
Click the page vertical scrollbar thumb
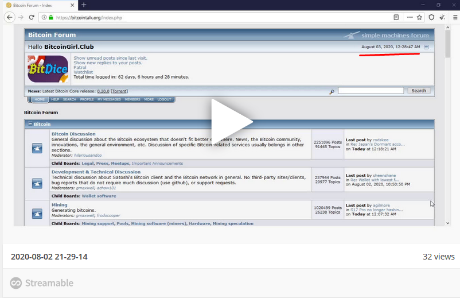coord(447,44)
